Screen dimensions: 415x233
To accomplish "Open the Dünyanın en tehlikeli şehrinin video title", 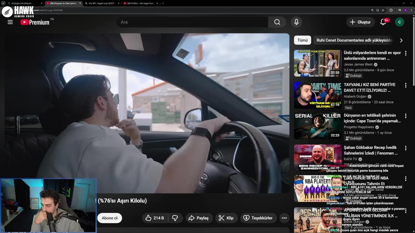I will pos(372,118).
